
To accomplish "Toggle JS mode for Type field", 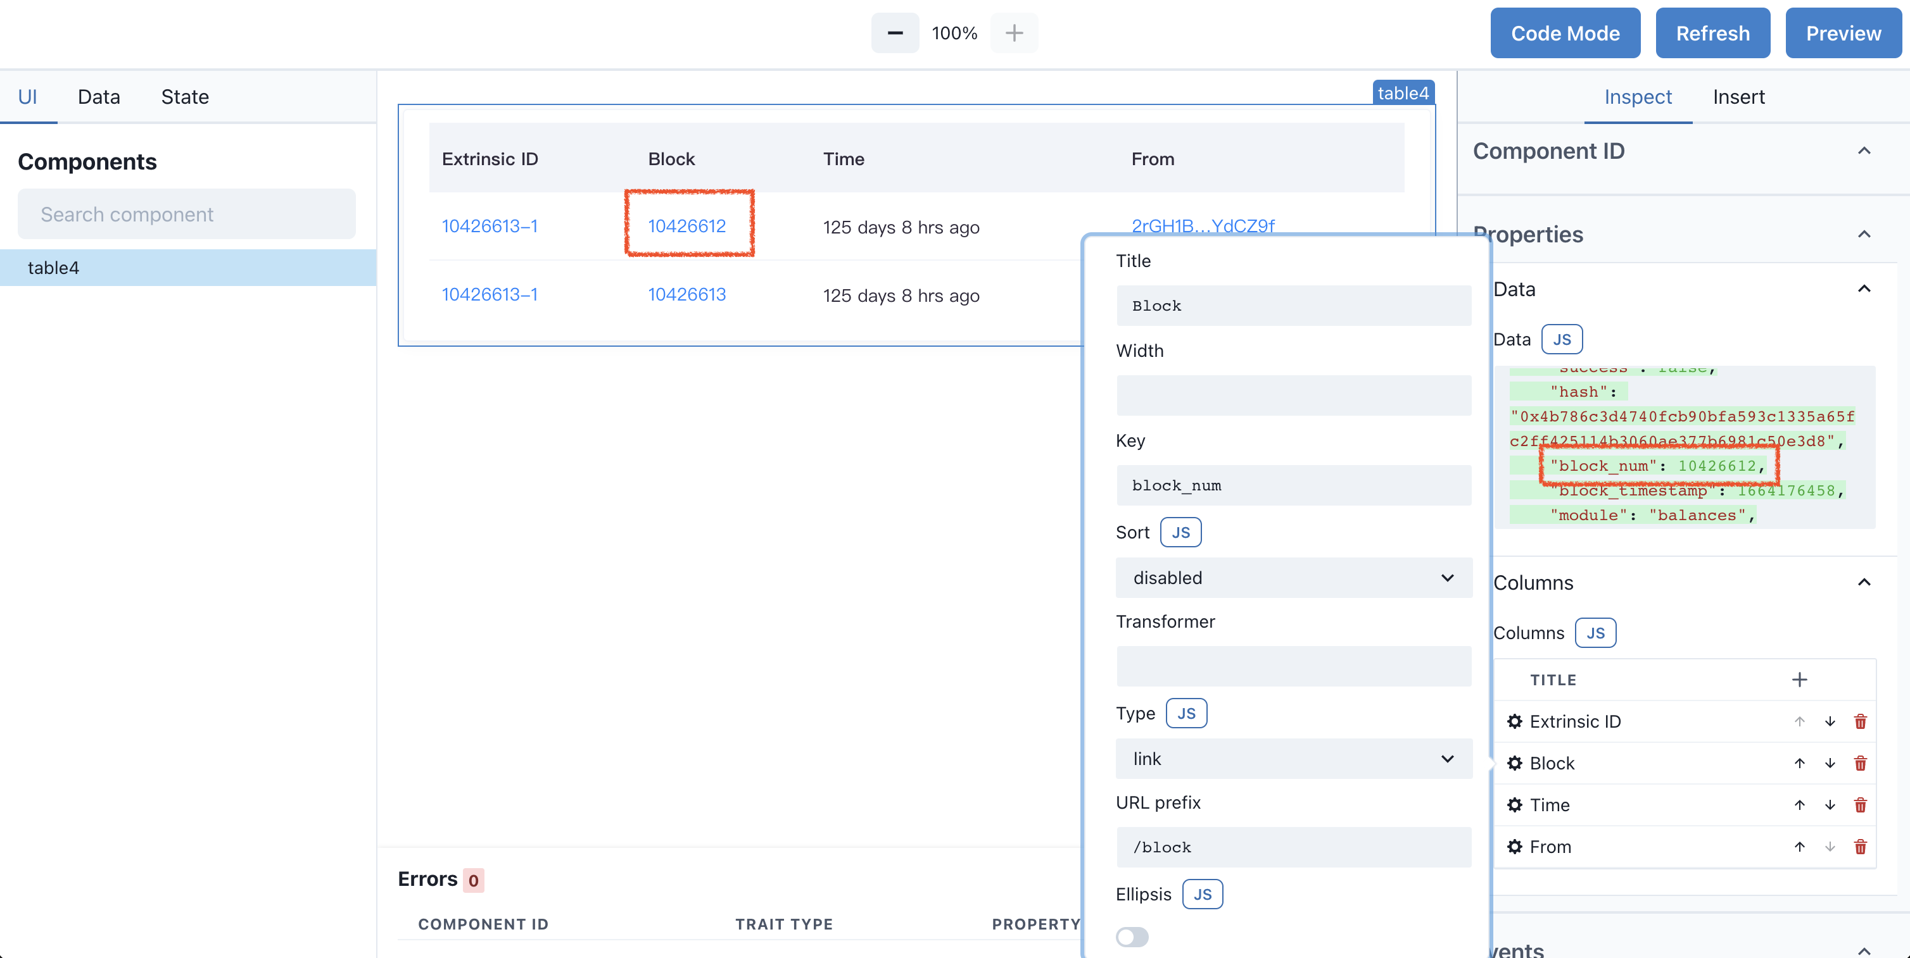I will (1186, 712).
